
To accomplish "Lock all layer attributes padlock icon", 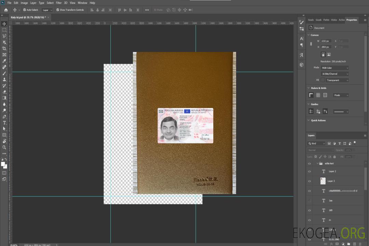I will [334, 156].
